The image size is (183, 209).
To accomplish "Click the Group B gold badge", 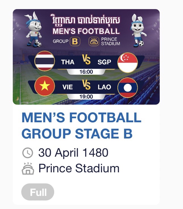I will (x=75, y=42).
